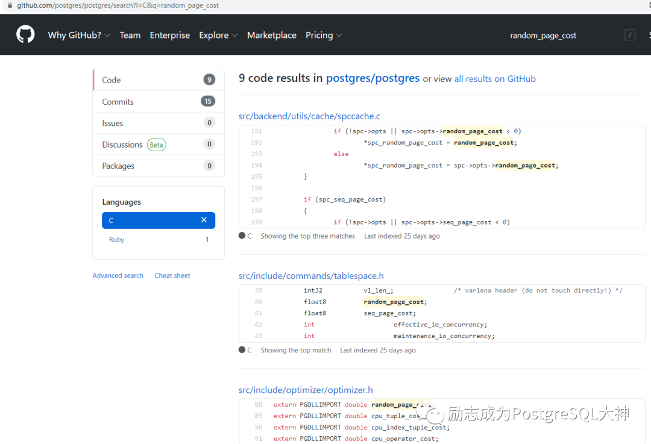Click 'Last indexed 25 days ago' under tablespace.h

click(x=378, y=350)
